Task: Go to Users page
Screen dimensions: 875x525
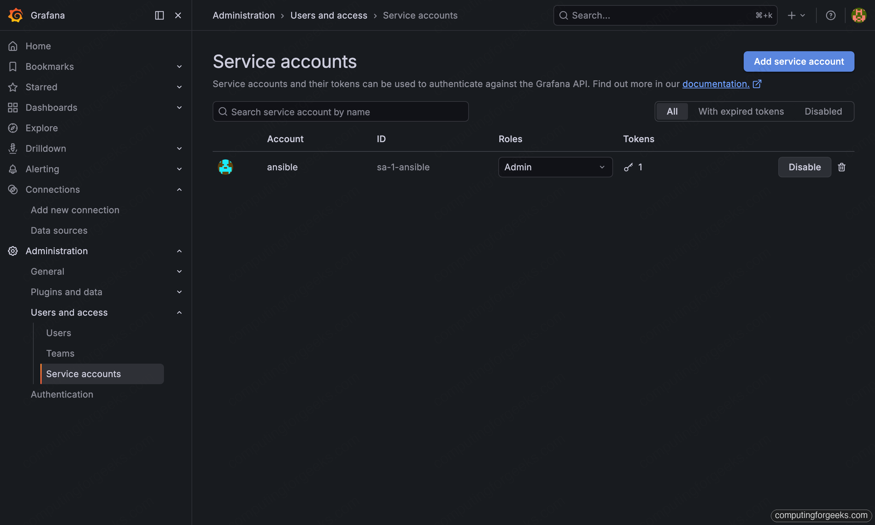Action: click(59, 333)
